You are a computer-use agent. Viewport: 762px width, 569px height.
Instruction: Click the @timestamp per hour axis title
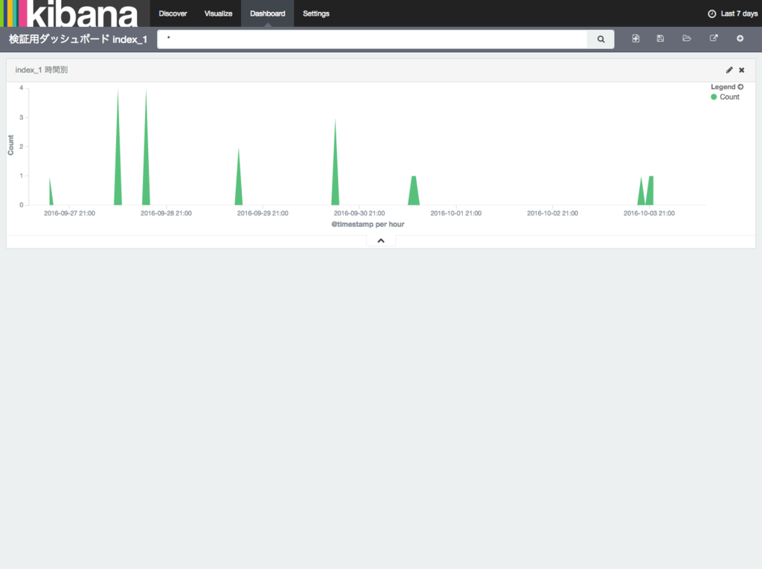368,224
